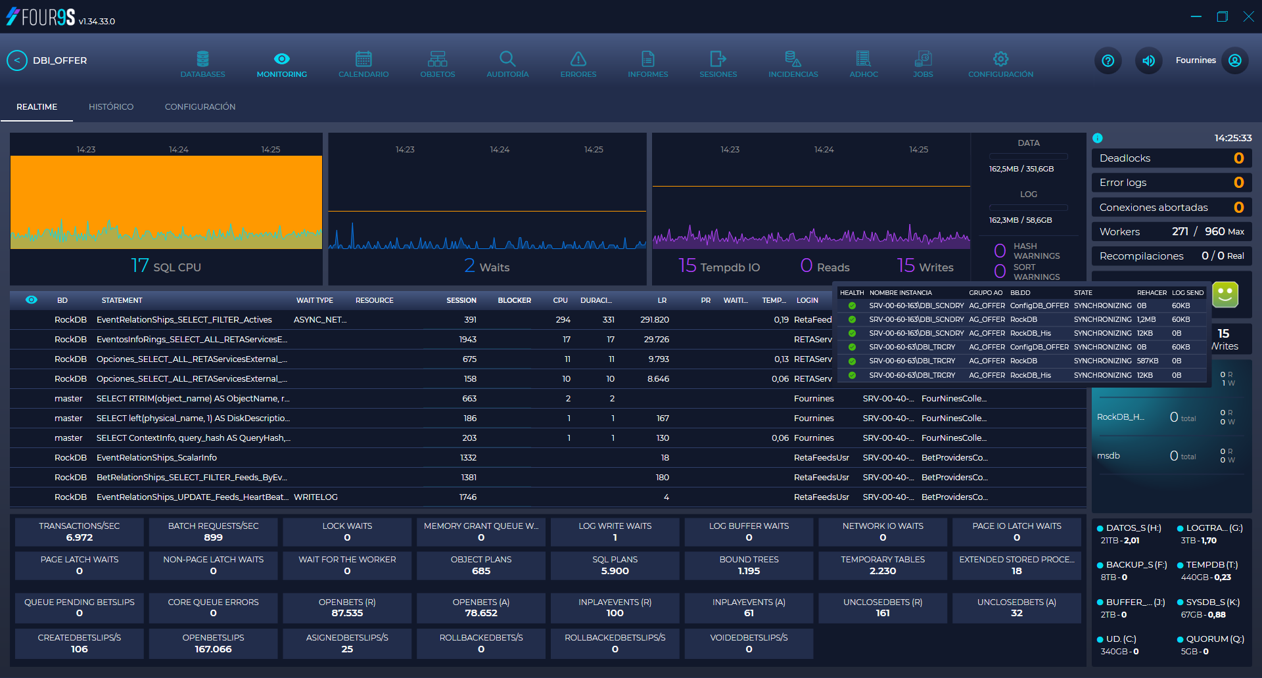Open the JOBS section
This screenshot has width=1262, height=678.
923,63
